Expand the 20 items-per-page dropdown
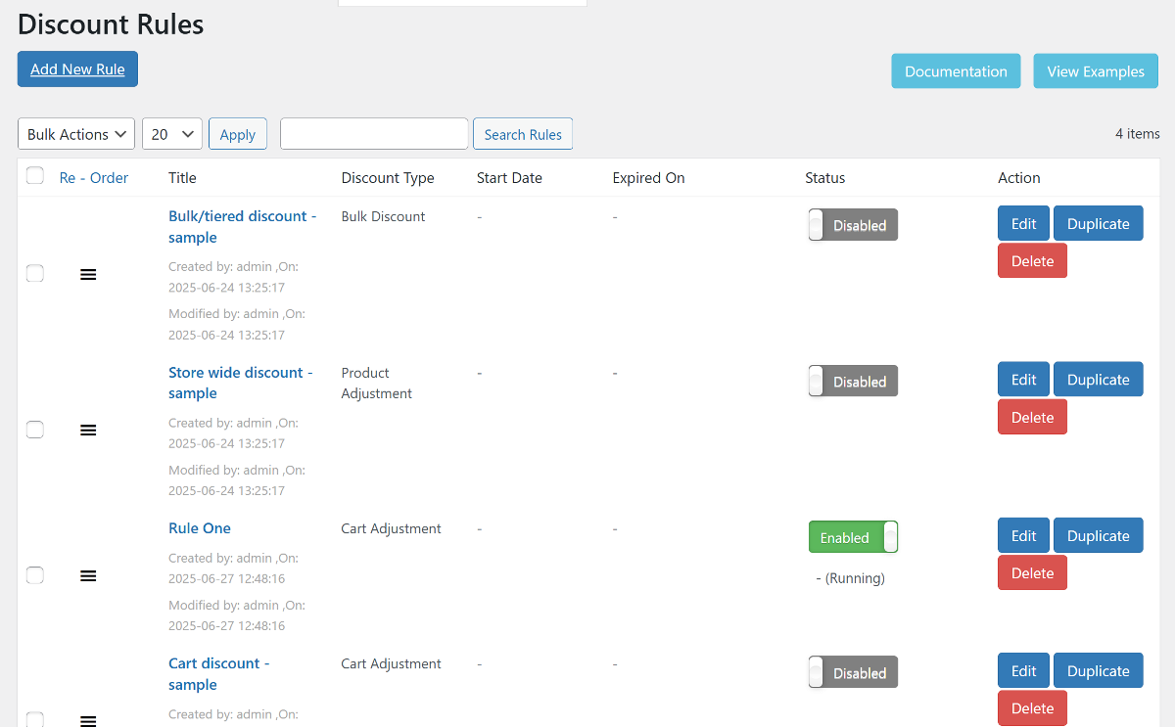 172,134
